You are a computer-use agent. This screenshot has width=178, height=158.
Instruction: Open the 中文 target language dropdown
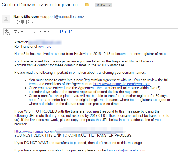click(45, 32)
